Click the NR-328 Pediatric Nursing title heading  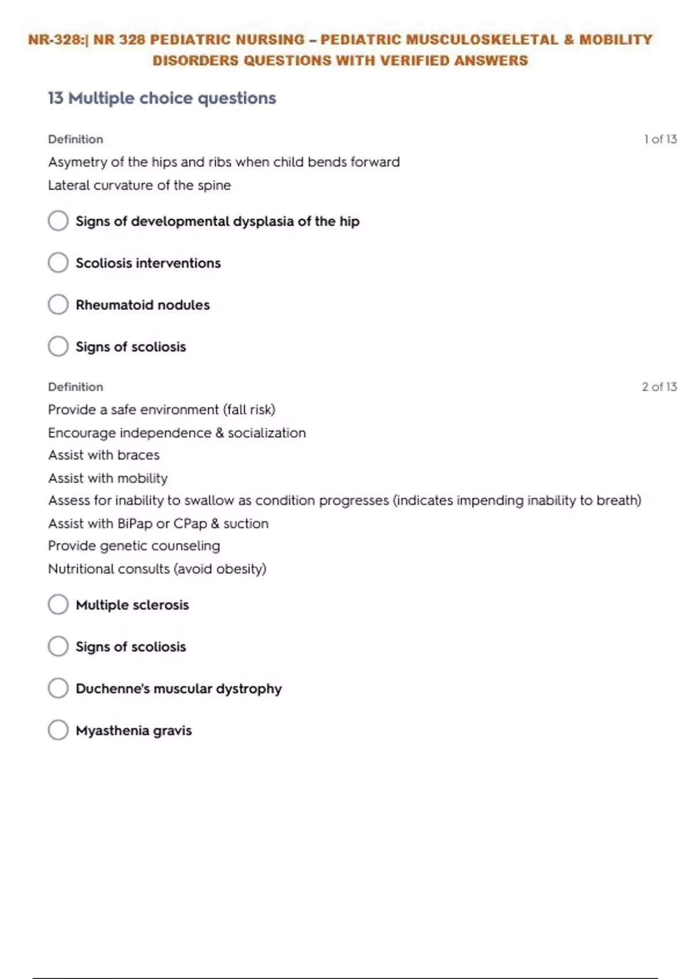click(340, 50)
